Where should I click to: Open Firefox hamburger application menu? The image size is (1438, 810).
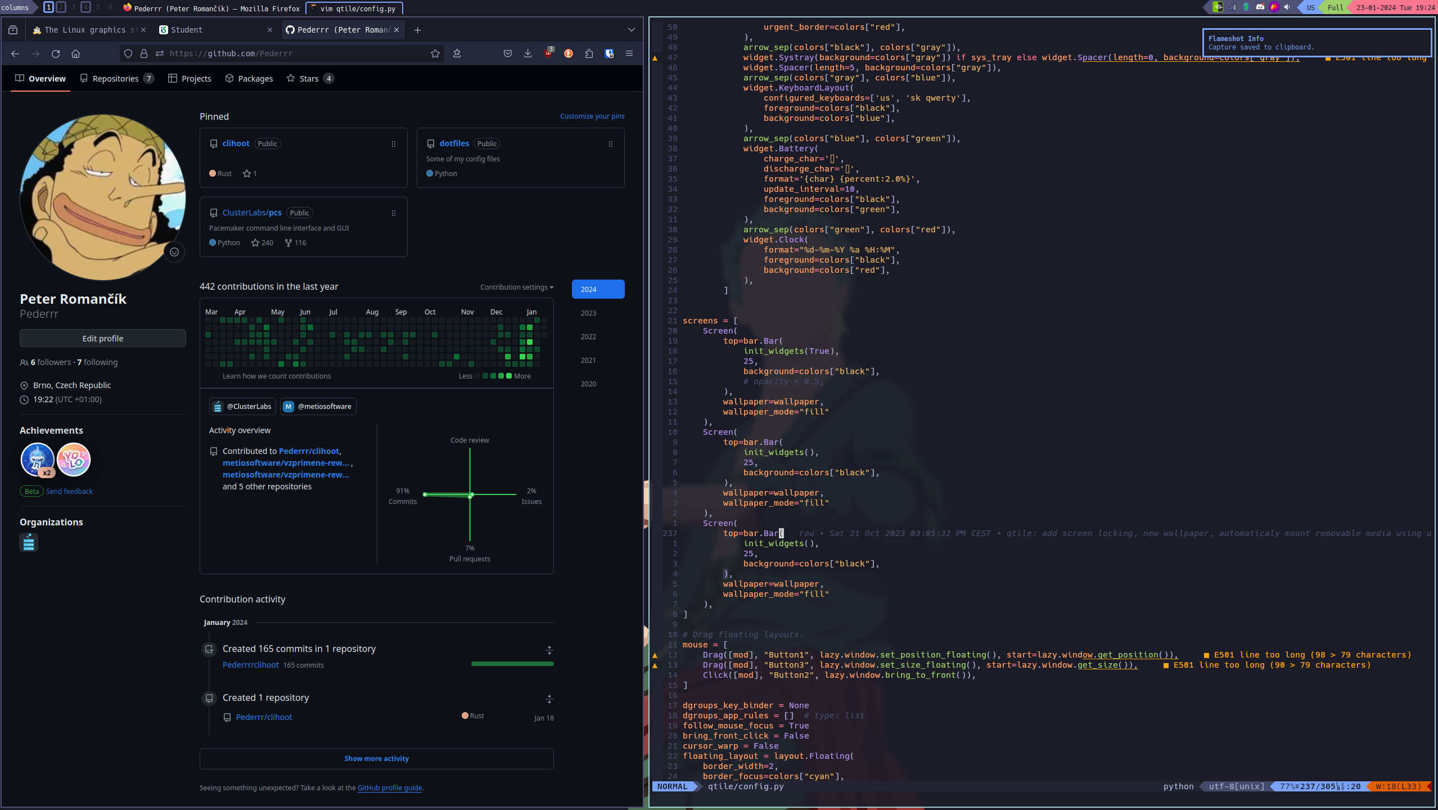point(629,53)
